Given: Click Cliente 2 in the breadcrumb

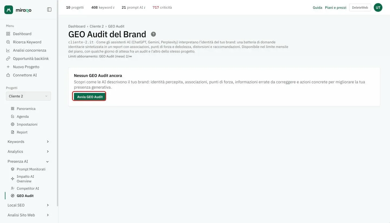Looking at the screenshot, I should [97, 26].
